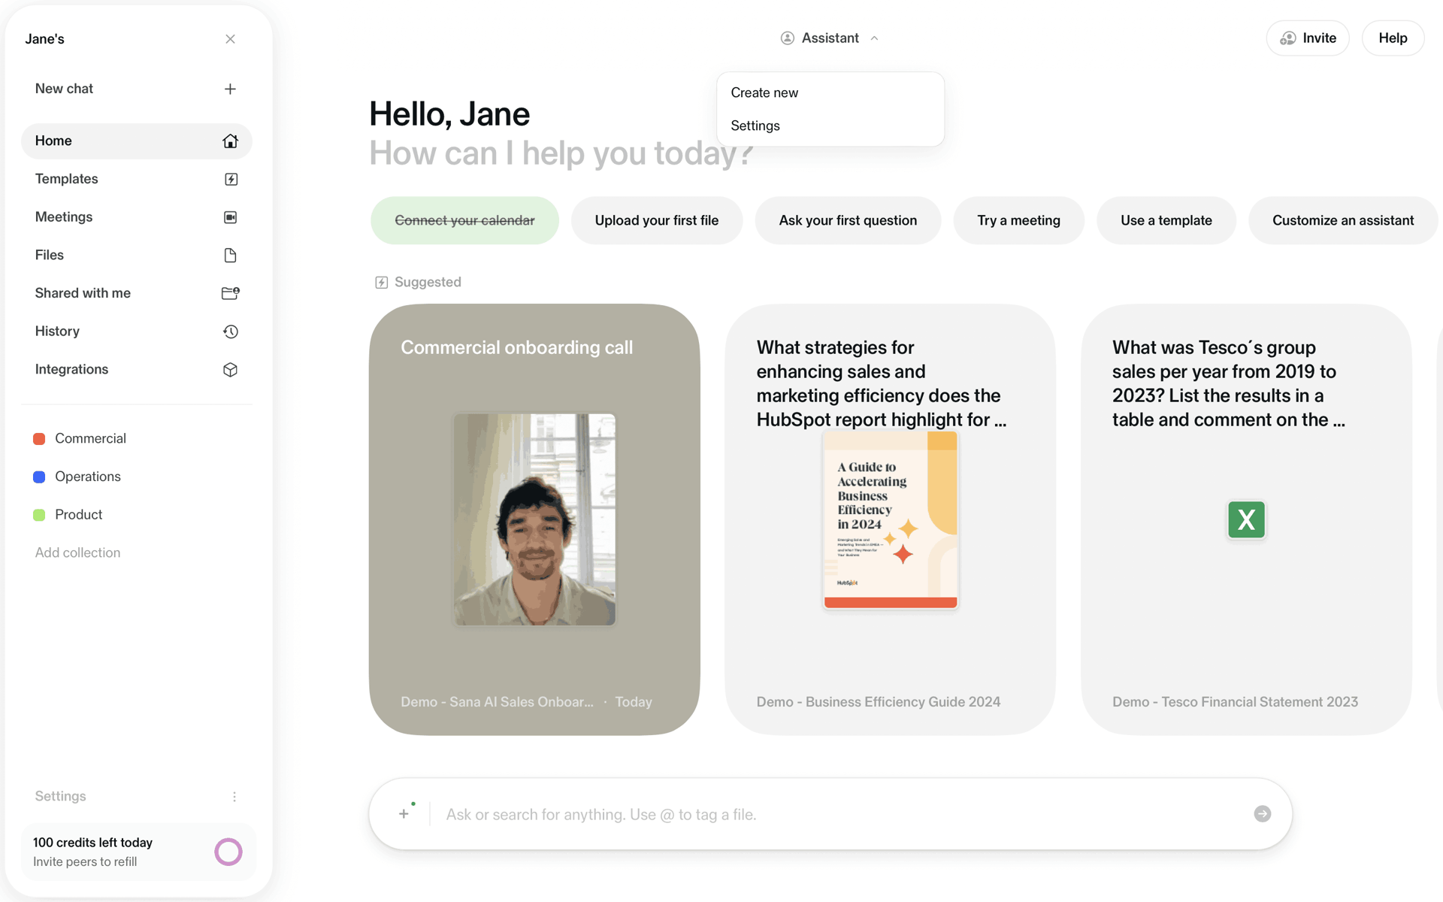Click the Templates lightning icon
This screenshot has height=902, width=1443.
click(x=231, y=179)
